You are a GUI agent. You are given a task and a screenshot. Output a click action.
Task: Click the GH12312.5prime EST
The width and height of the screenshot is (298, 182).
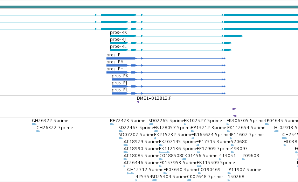[x=145, y=170]
